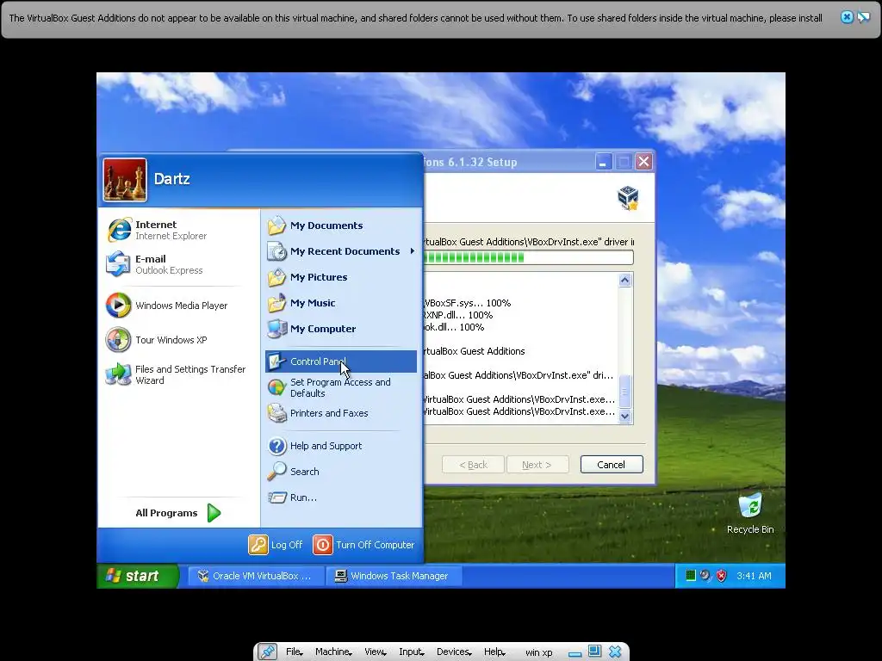The width and height of the screenshot is (882, 661).
Task: Open the Machine dropdown menu
Action: pos(333,652)
